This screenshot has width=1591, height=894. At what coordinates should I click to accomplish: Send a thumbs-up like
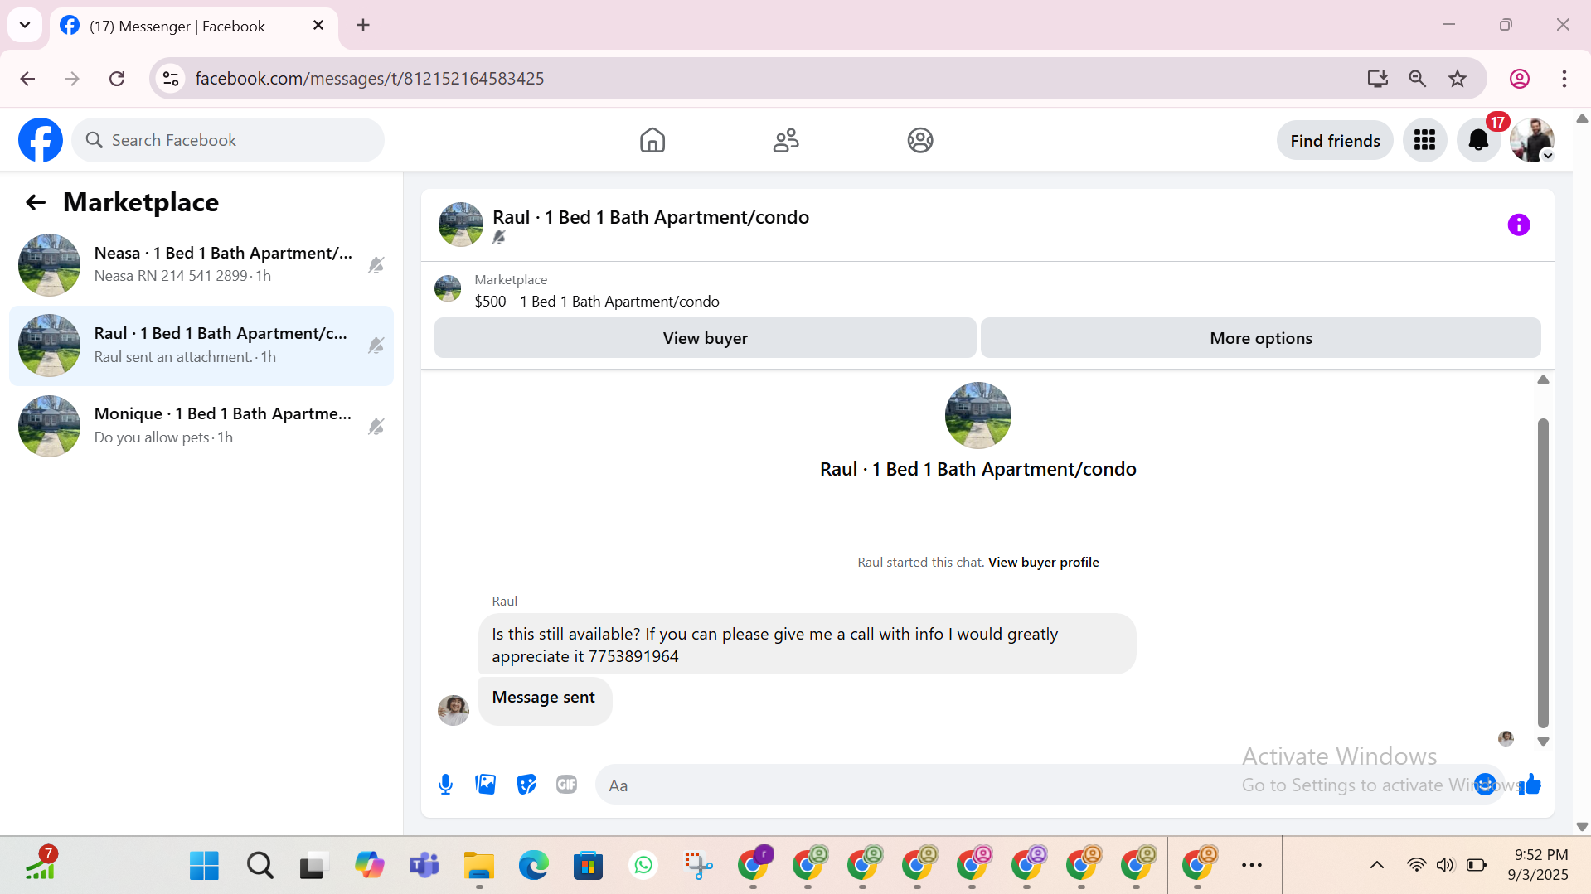point(1530,784)
